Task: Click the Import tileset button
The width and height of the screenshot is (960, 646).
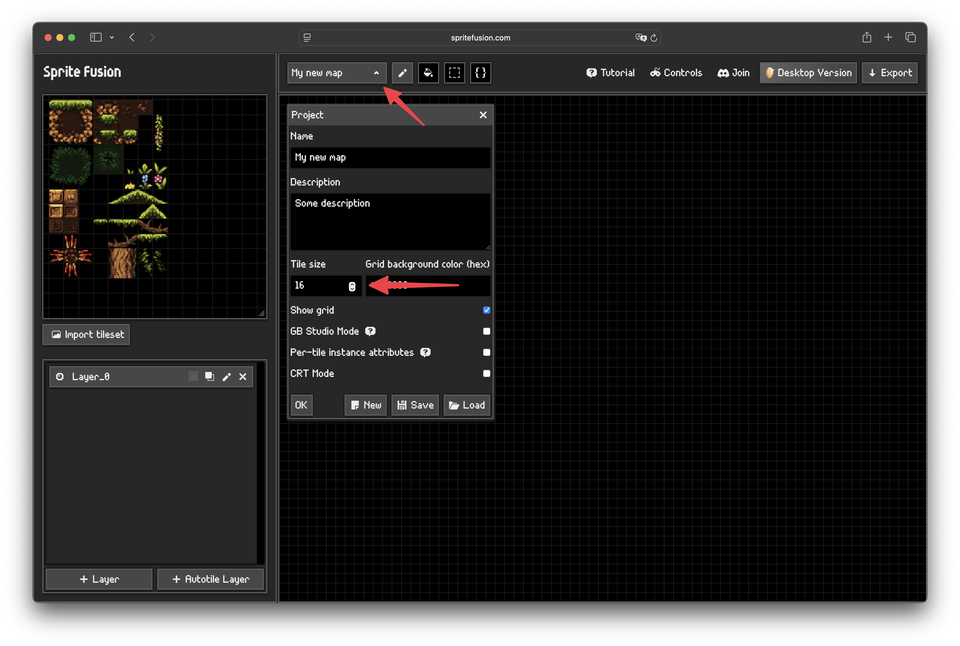Action: [86, 334]
